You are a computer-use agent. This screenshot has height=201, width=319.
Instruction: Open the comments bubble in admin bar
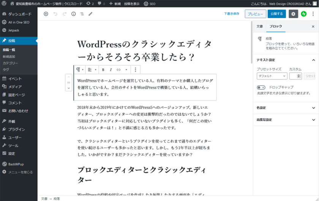pos(101,4)
